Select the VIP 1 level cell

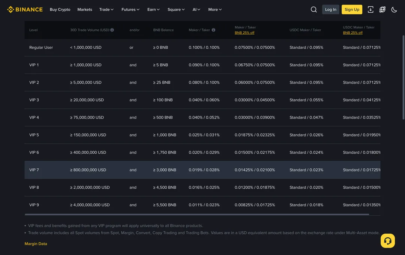coord(34,65)
